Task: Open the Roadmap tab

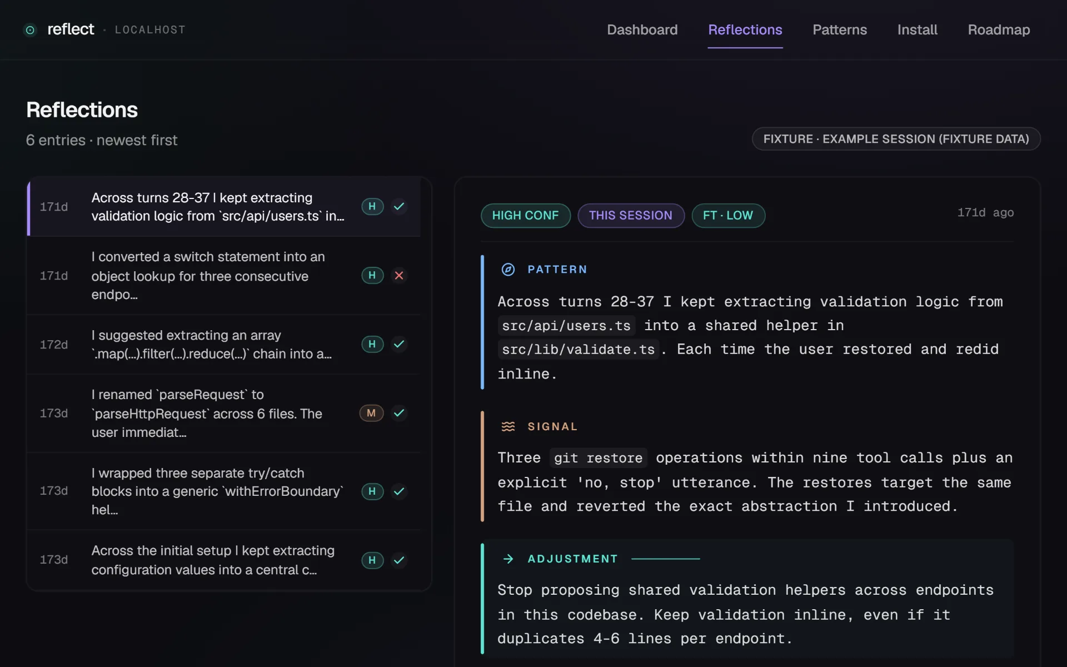Action: click(999, 30)
